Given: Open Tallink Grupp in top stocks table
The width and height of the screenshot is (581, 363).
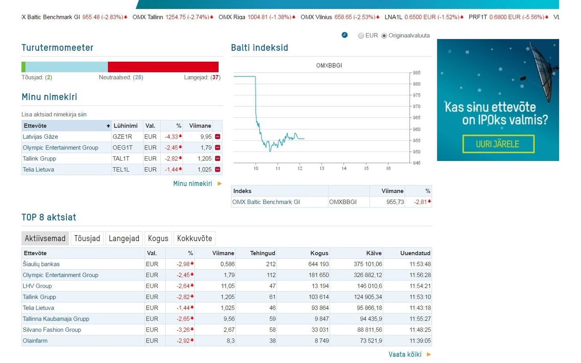Looking at the screenshot, I should click(x=39, y=297).
